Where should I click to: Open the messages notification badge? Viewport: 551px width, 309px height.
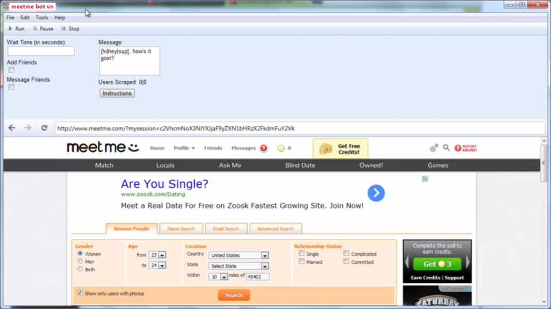click(x=263, y=148)
